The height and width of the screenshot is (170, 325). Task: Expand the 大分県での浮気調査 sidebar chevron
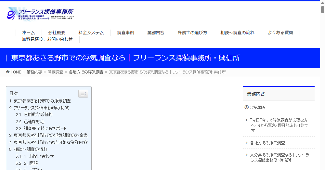[247, 155]
